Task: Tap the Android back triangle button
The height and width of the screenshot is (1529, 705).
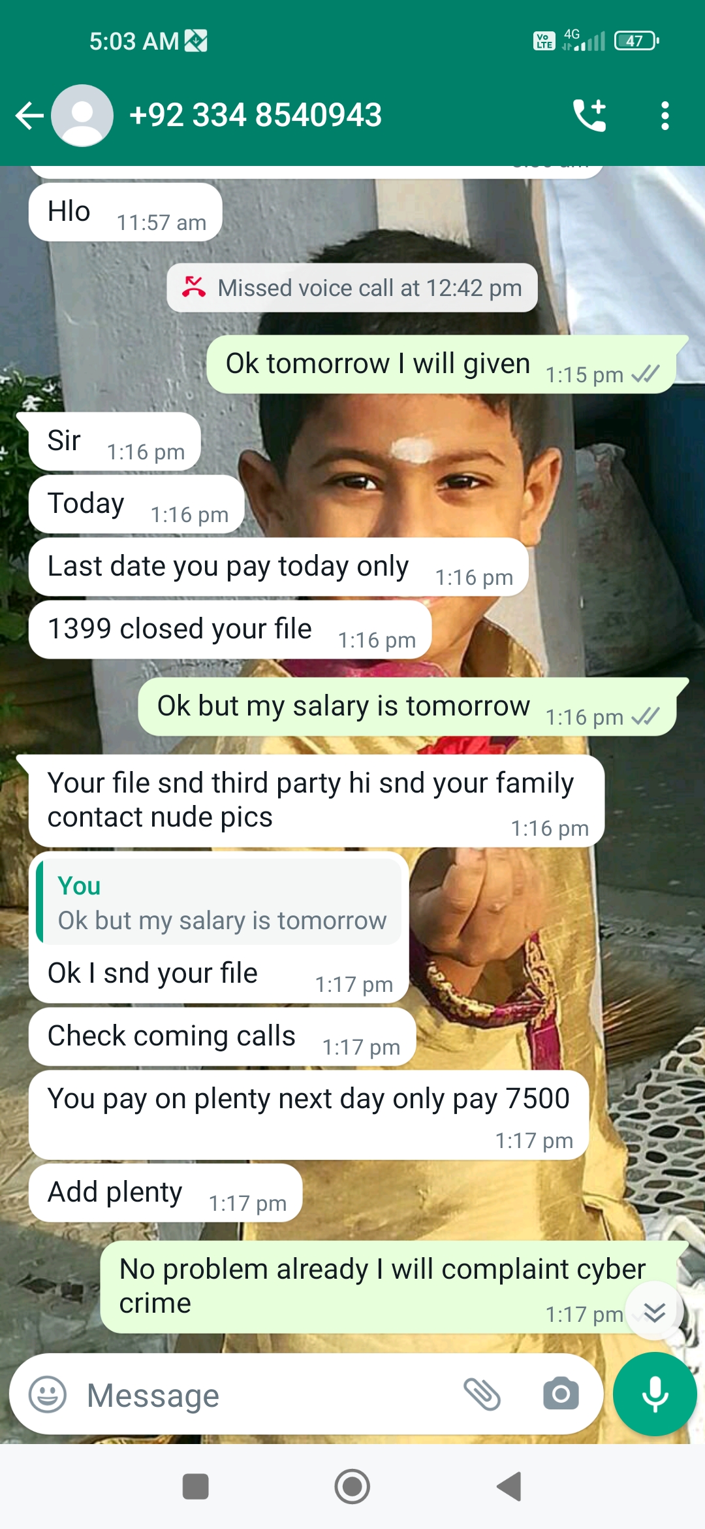Action: (x=509, y=1487)
